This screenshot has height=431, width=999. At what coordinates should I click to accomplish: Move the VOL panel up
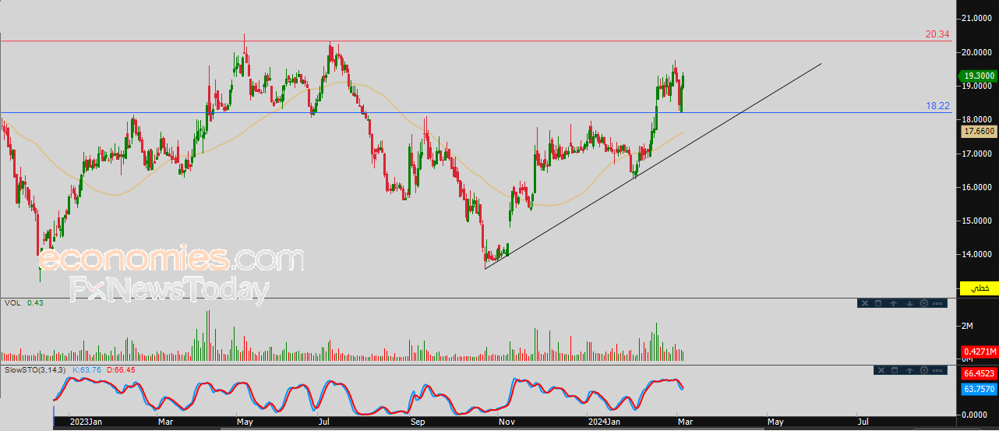[x=894, y=303]
